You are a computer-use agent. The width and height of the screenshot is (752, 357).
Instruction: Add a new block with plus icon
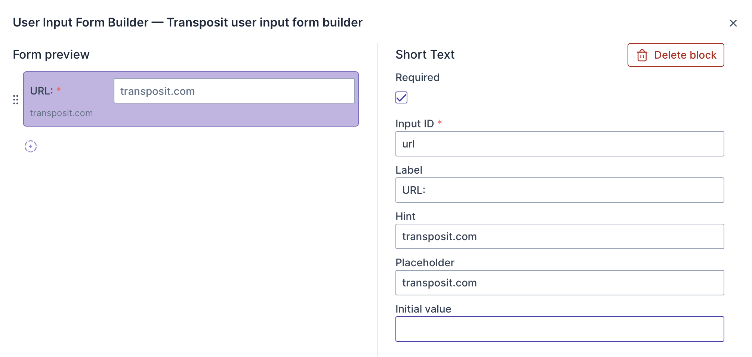[31, 146]
